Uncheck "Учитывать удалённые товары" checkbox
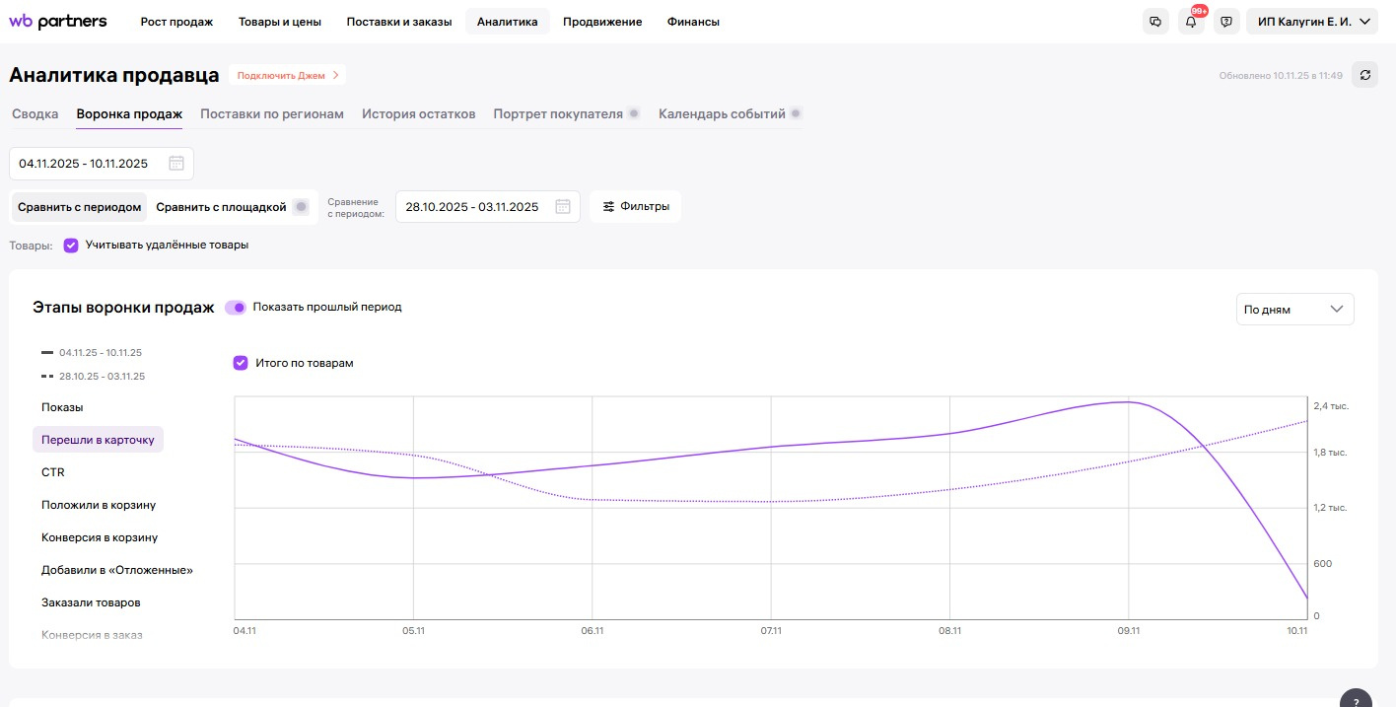 click(71, 246)
